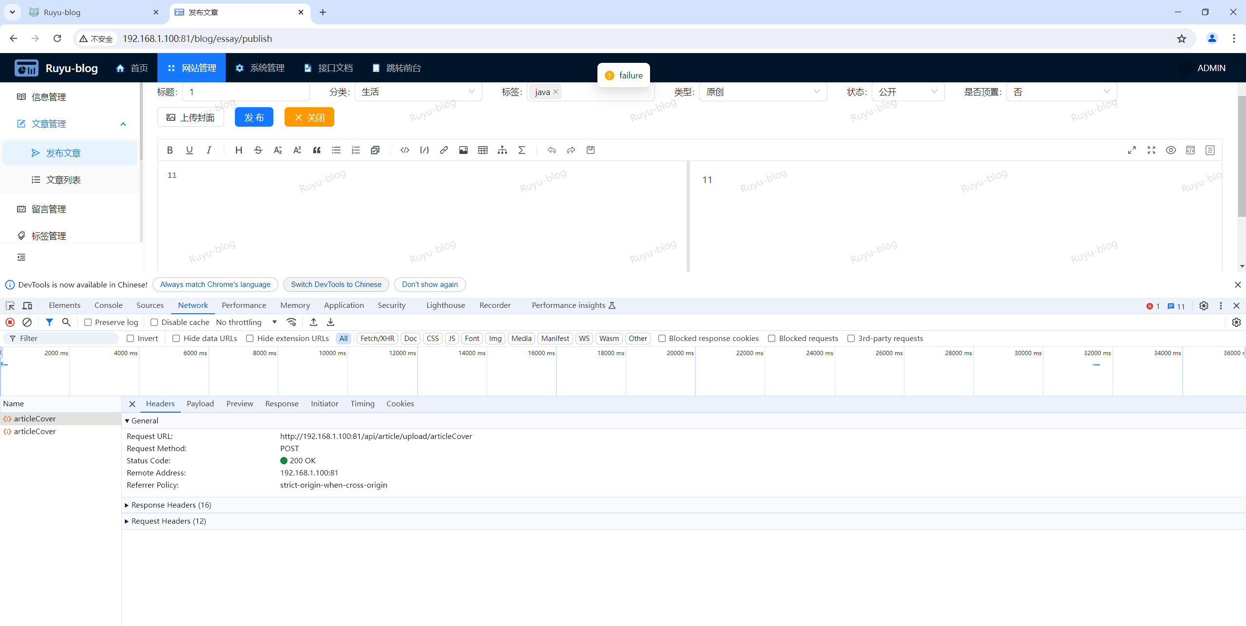
Task: Click Always match Chrome's language
Action: click(x=215, y=285)
